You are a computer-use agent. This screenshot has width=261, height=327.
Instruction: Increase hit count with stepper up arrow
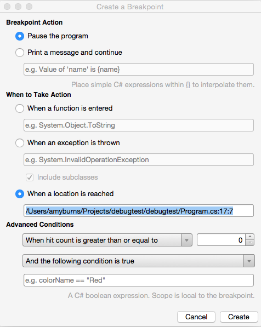[x=250, y=237]
